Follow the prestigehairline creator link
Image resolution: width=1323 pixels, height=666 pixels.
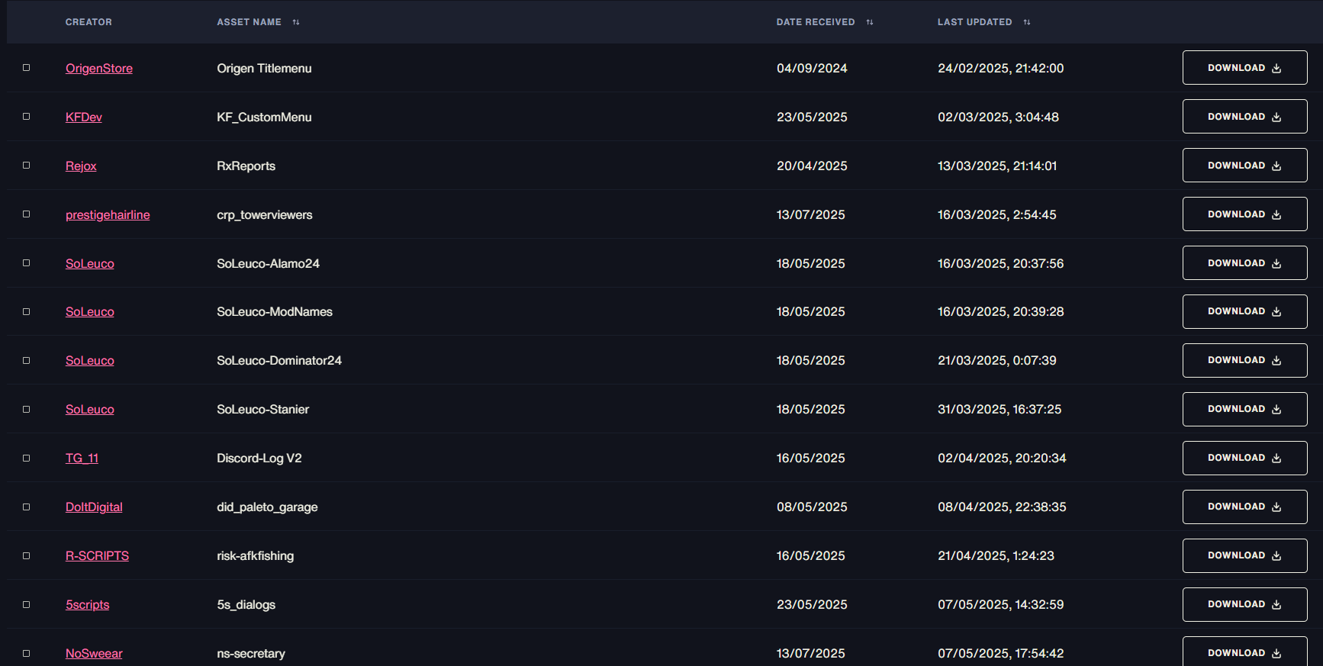[x=108, y=215]
